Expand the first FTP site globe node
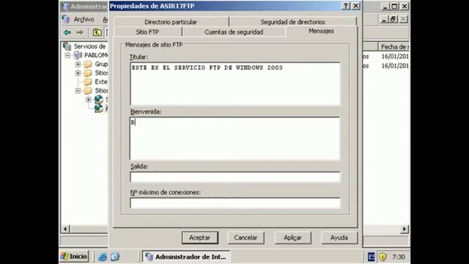The image size is (469, 264). point(88,100)
